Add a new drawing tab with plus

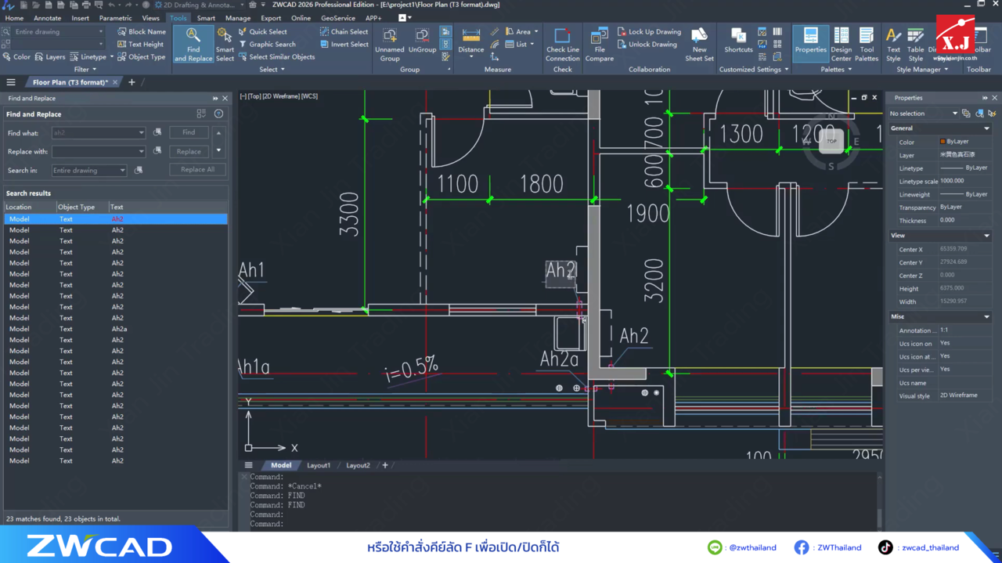pos(132,82)
